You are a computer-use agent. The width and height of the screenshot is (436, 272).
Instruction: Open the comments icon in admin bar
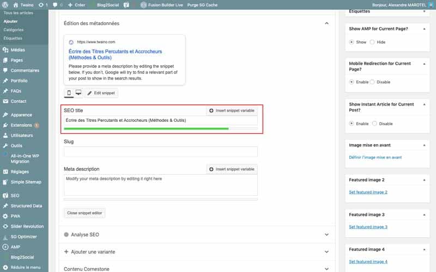(55, 4)
